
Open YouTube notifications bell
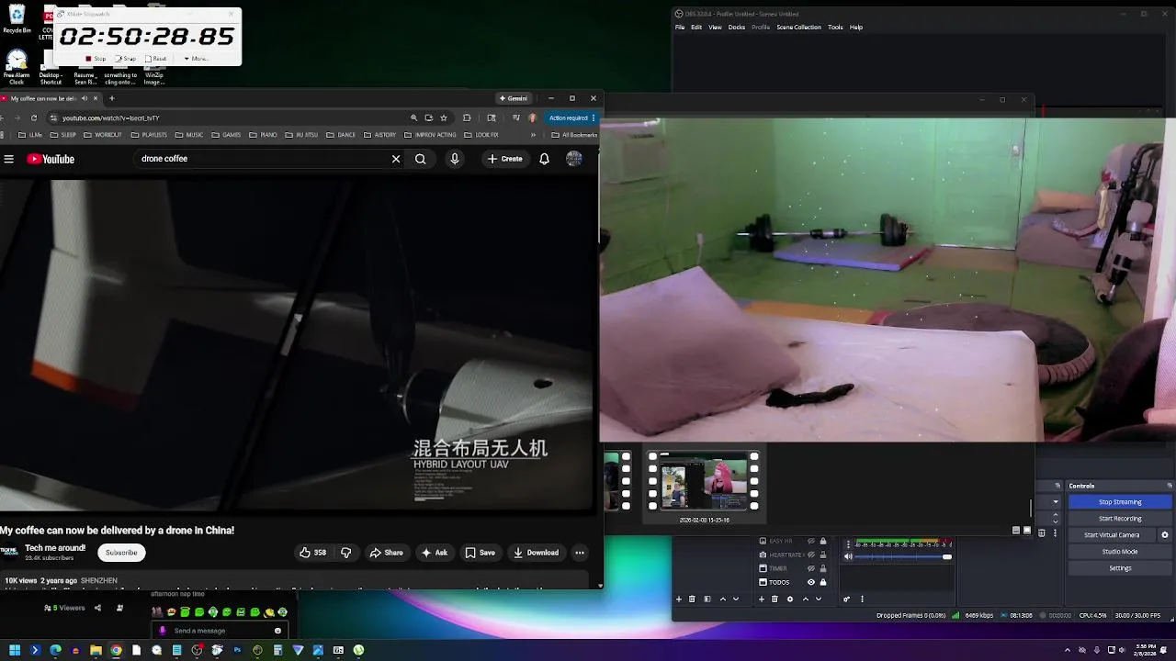pyautogui.click(x=544, y=159)
